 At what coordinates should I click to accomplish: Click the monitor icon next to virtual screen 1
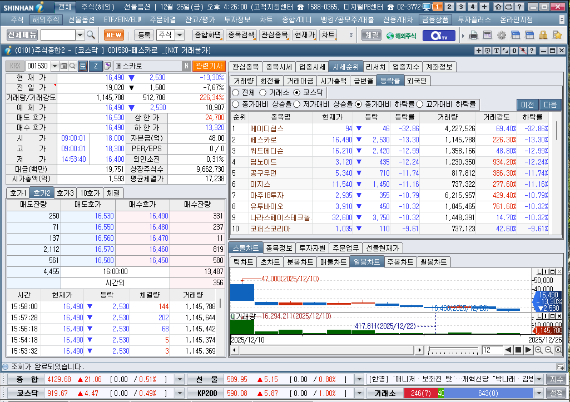pyautogui.click(x=427, y=7)
